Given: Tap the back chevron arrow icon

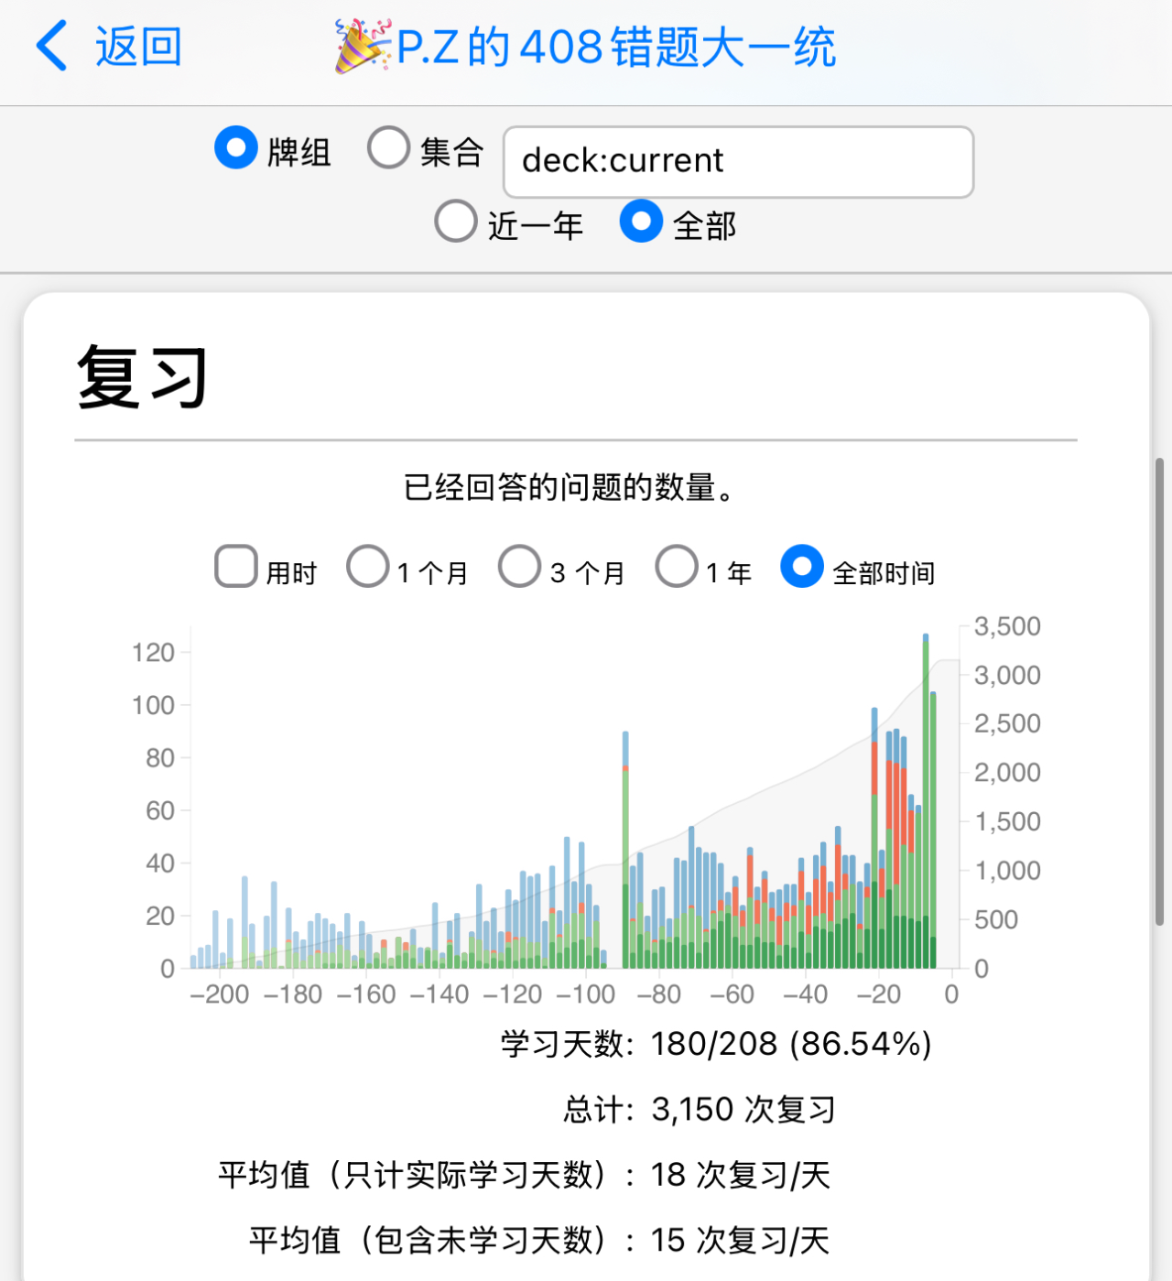Looking at the screenshot, I should click(x=52, y=46).
